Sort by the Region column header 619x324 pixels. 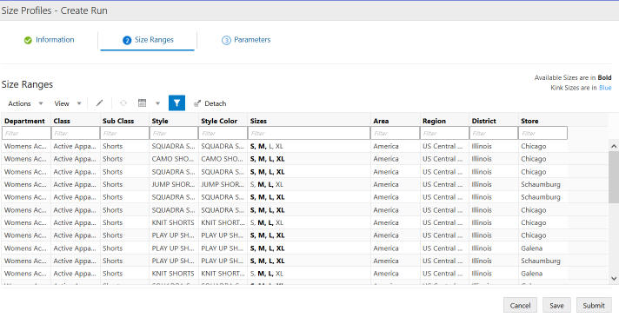tap(434, 121)
